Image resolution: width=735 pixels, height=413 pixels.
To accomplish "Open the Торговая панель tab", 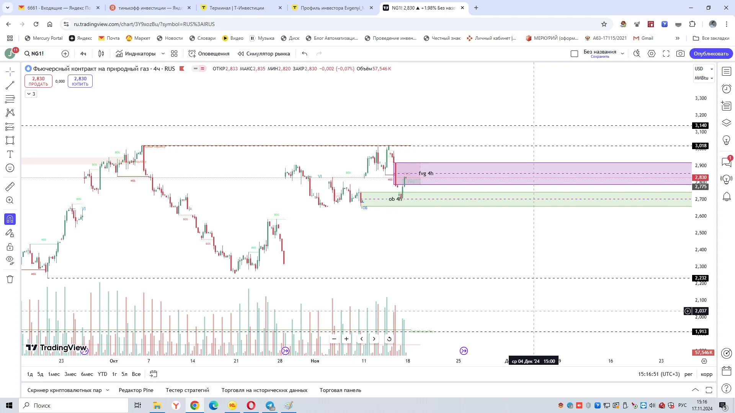I will pos(340,390).
